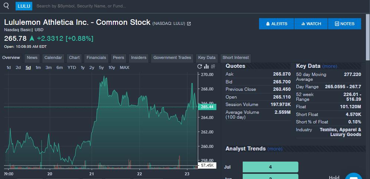
Task: Add LULU to WATCH list
Action: 311,24
